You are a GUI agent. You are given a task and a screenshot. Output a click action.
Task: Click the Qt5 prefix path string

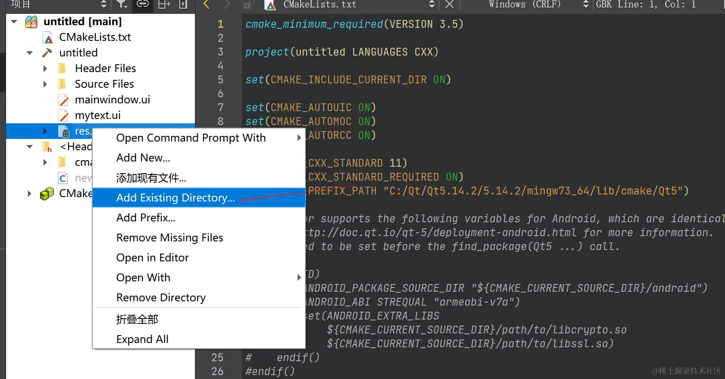[533, 191]
